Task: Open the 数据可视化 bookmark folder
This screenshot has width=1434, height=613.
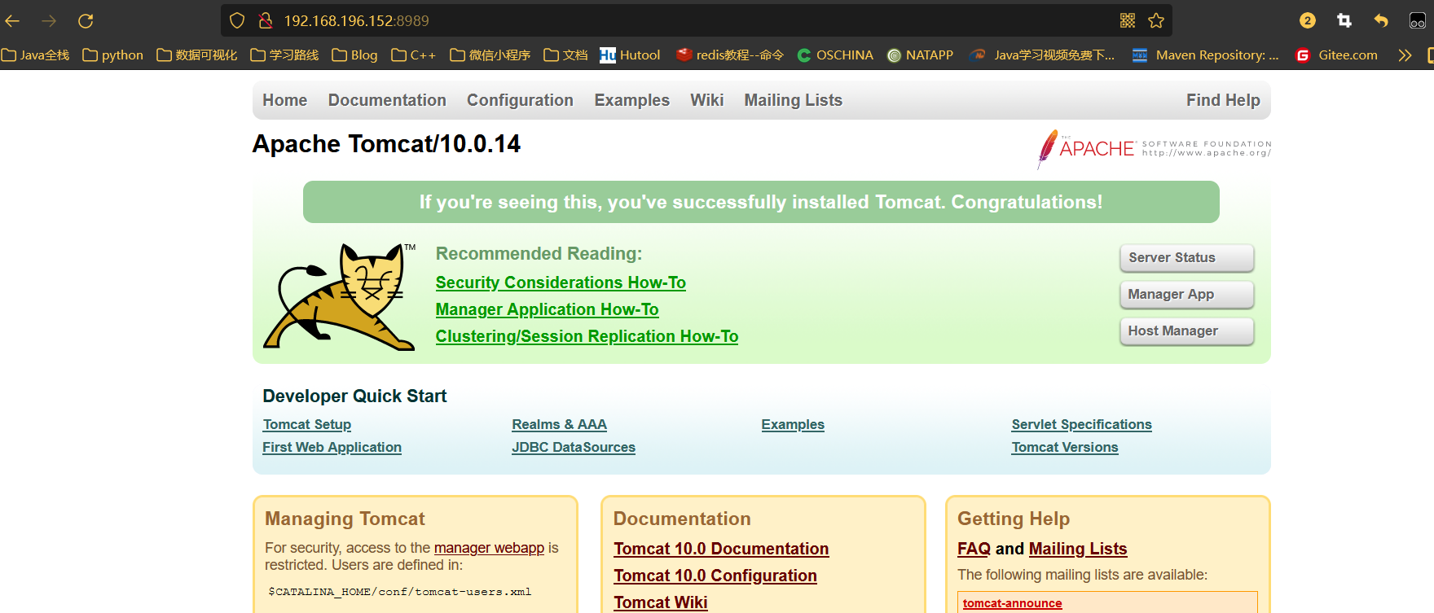Action: 197,55
